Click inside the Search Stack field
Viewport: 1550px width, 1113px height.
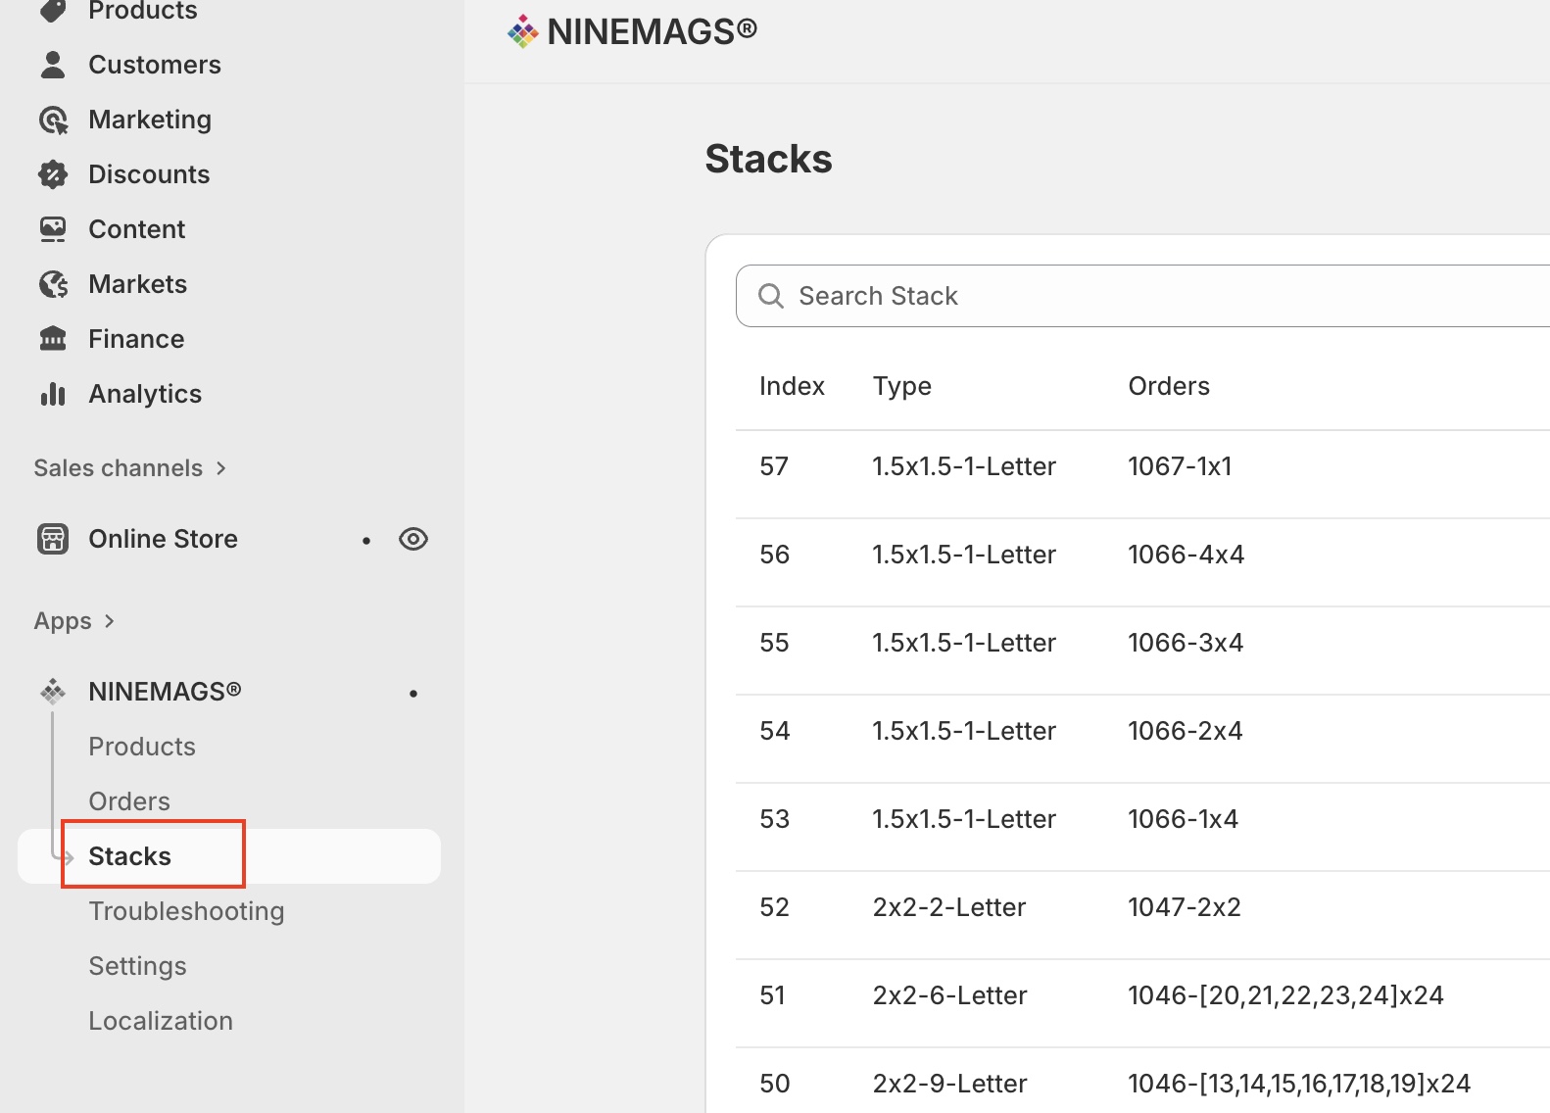[1142, 296]
